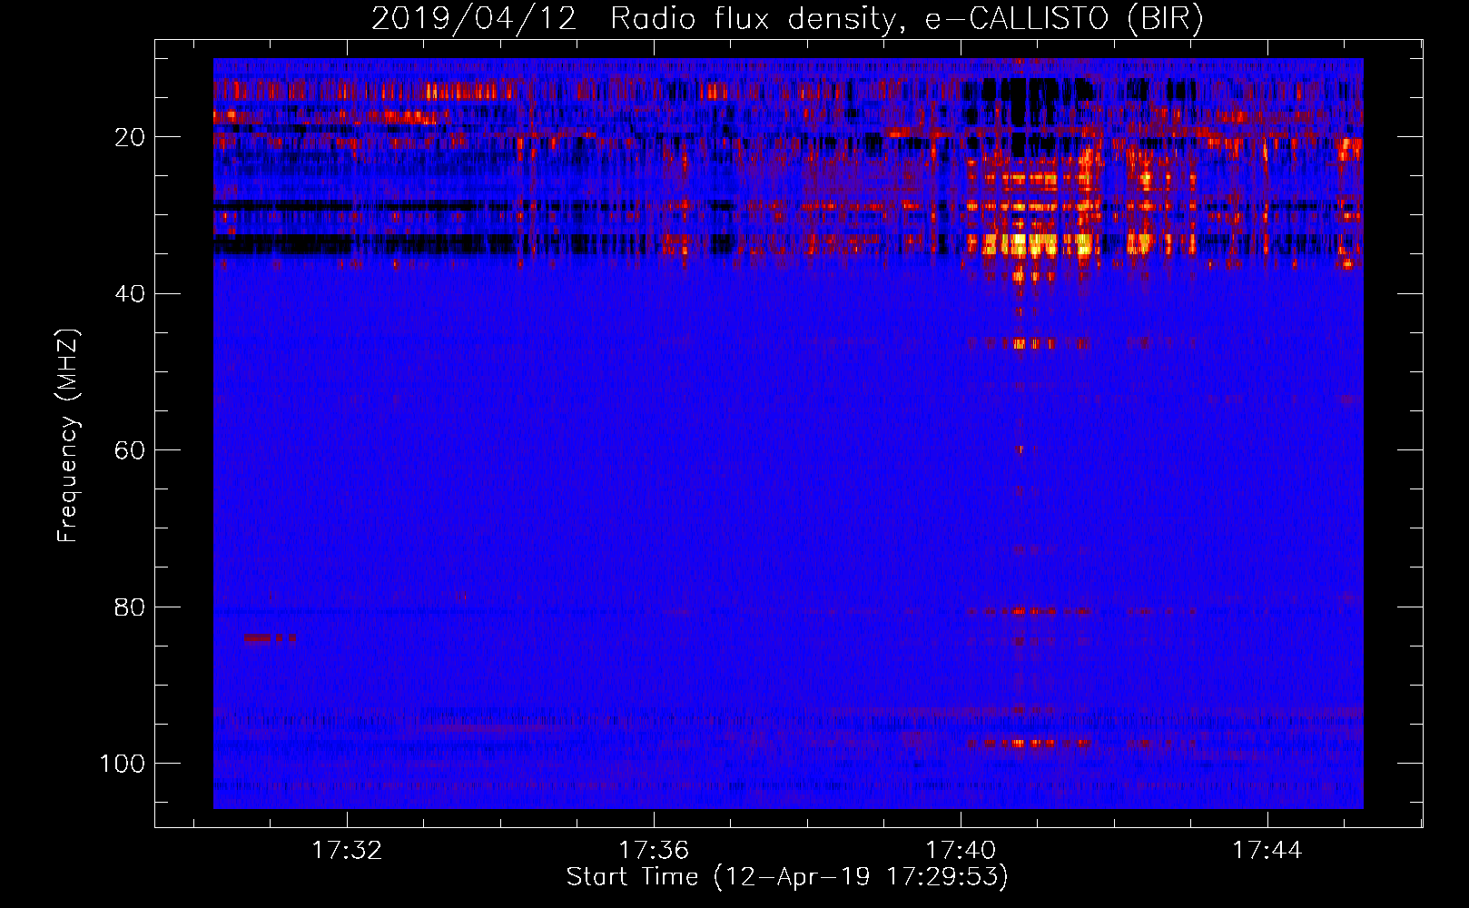The image size is (1469, 908).
Task: Click the 17:36 time tick label
Action: 654,851
